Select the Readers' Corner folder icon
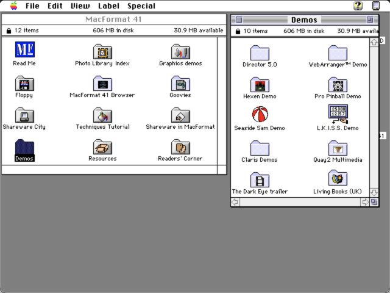The image size is (390, 293). click(180, 146)
